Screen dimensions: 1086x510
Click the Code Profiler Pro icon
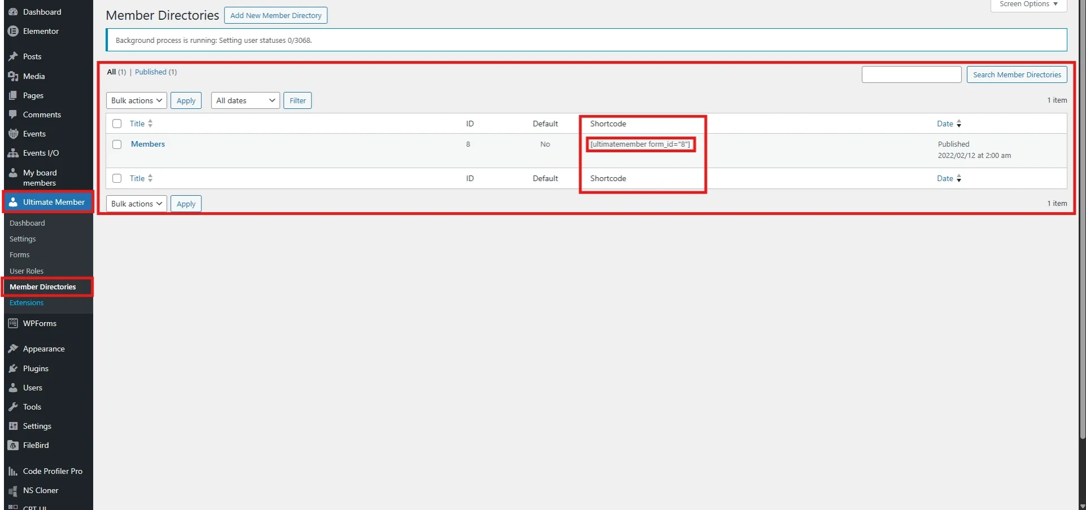13,471
